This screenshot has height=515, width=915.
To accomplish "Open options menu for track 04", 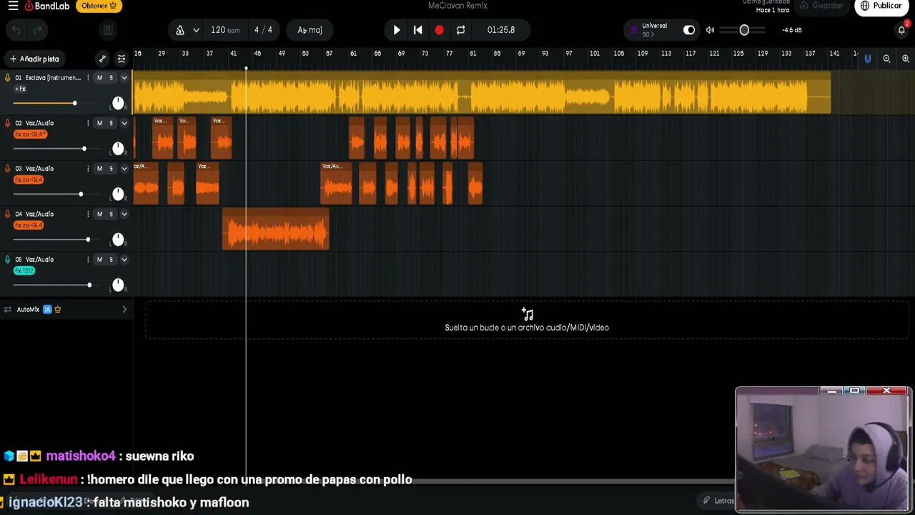I will 88,214.
